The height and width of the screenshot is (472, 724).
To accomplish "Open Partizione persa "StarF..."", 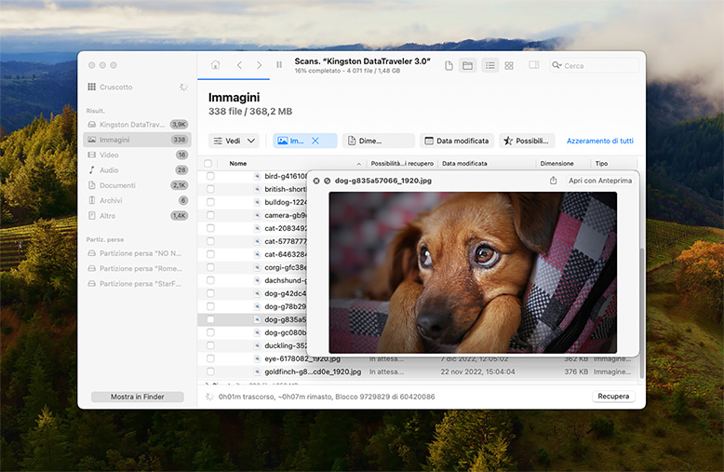I will point(137,284).
